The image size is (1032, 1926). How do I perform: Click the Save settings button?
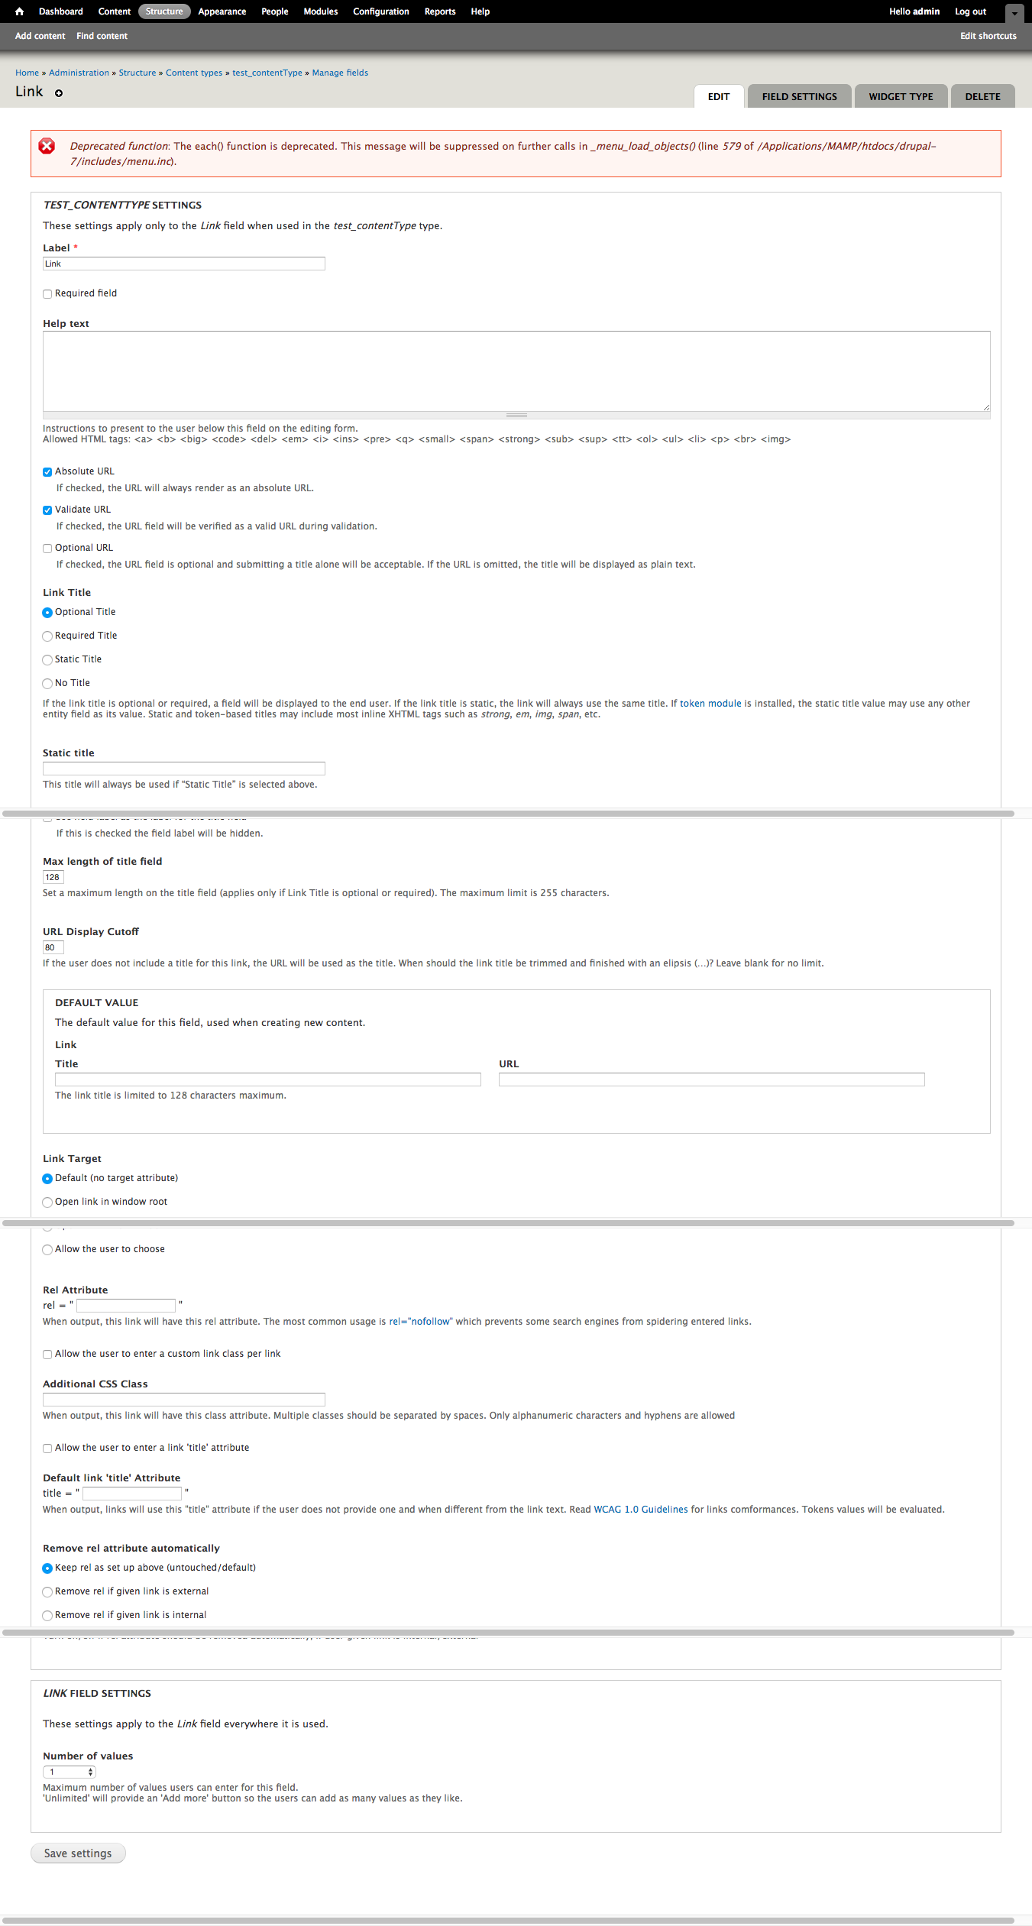pos(78,1853)
